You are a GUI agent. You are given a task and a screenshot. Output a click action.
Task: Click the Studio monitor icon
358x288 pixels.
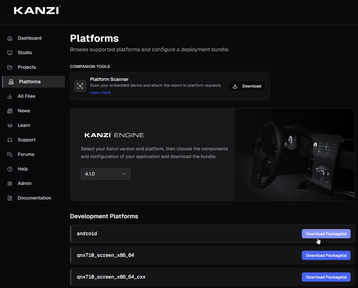tap(10, 53)
